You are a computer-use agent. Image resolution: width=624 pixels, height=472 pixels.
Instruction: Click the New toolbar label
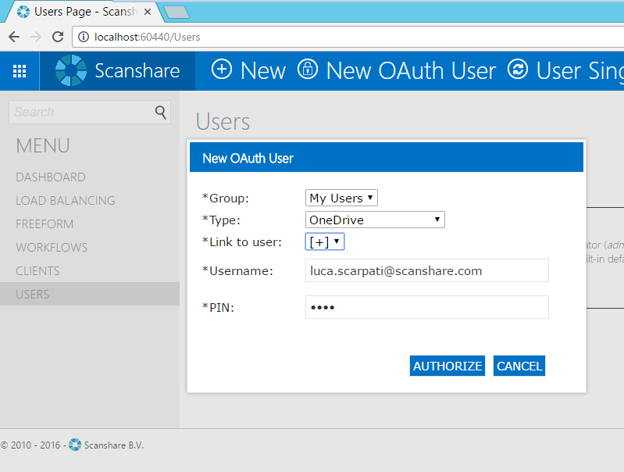[x=263, y=71]
